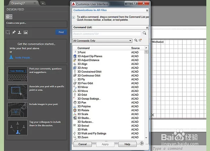Click the 3D Swivel icon
This screenshot has width=210, height=151.
tap(75, 125)
